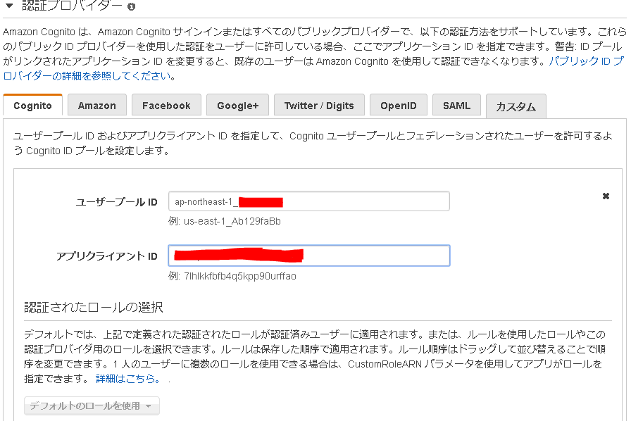Click the info icon beside 認証プロバイダー
The height and width of the screenshot is (421, 631).
(x=131, y=6)
